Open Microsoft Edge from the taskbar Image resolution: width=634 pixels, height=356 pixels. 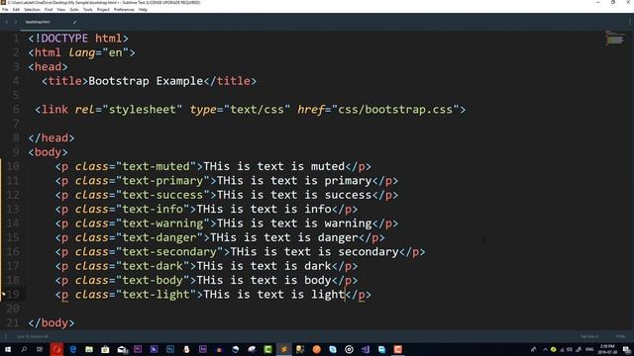tap(72, 349)
